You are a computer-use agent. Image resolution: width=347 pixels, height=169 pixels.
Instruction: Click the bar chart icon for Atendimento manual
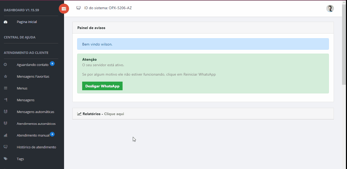pyautogui.click(x=6, y=135)
